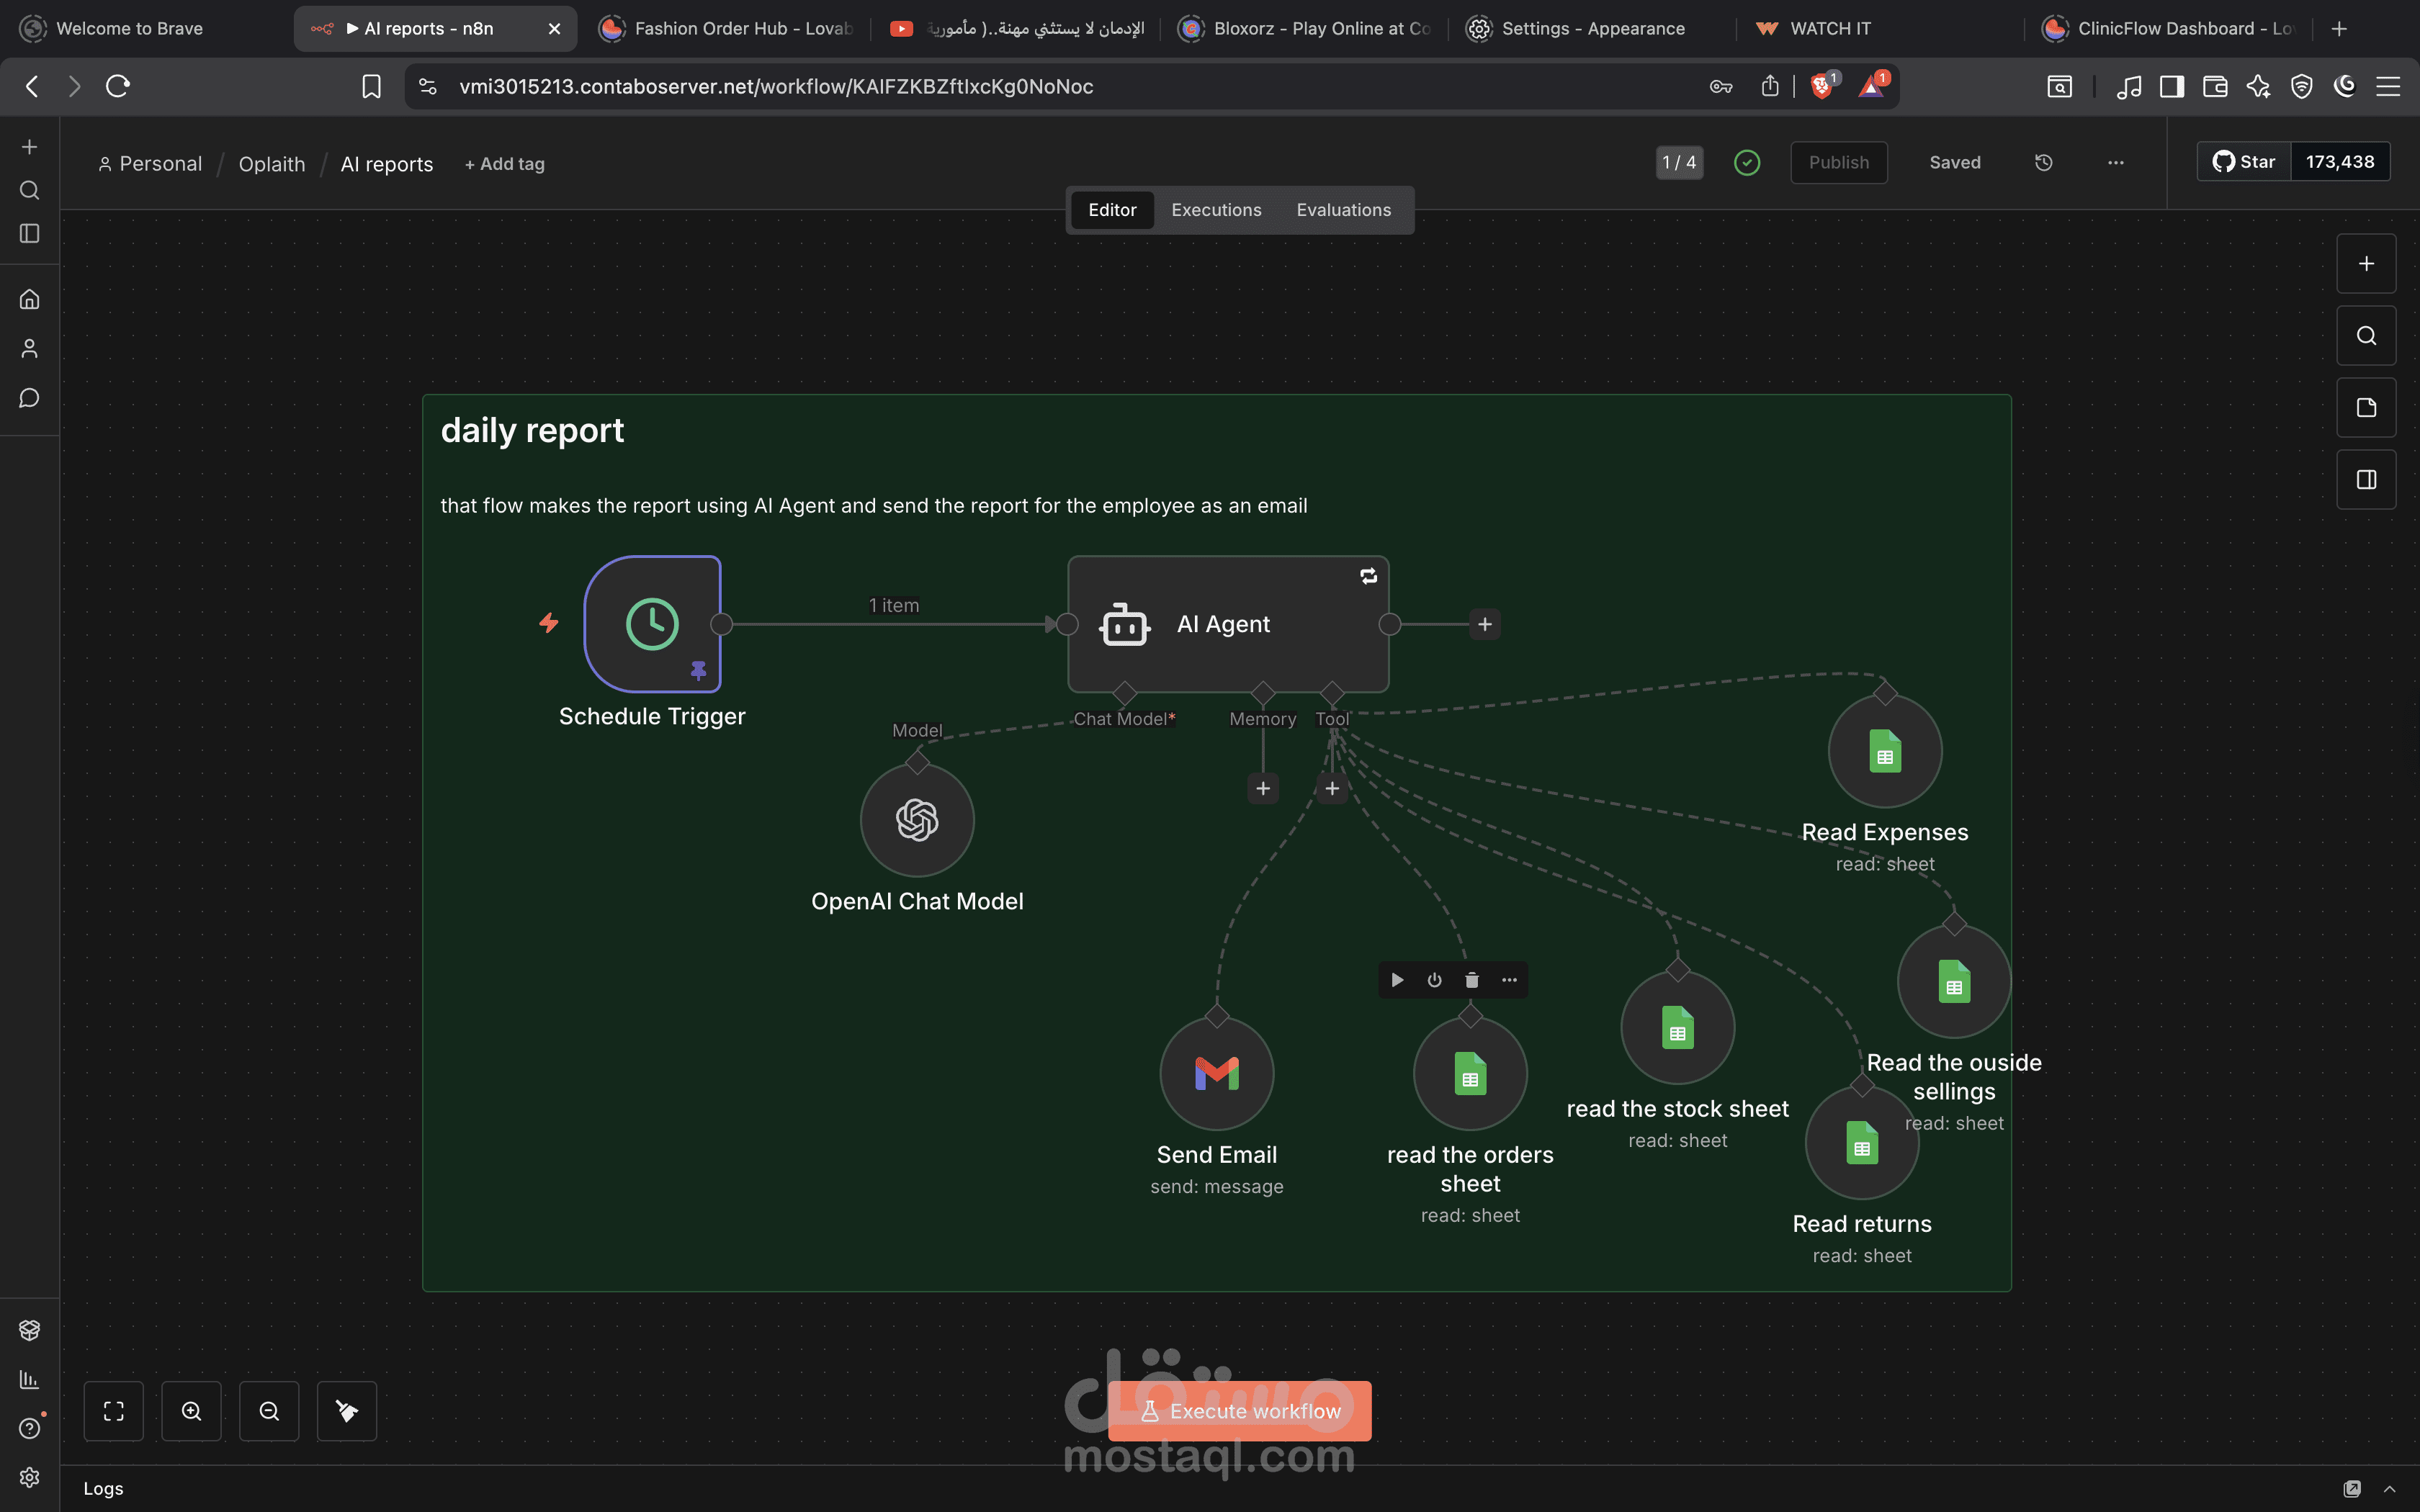The height and width of the screenshot is (1512, 2420).
Task: Open workflow history icon
Action: coord(2043,162)
